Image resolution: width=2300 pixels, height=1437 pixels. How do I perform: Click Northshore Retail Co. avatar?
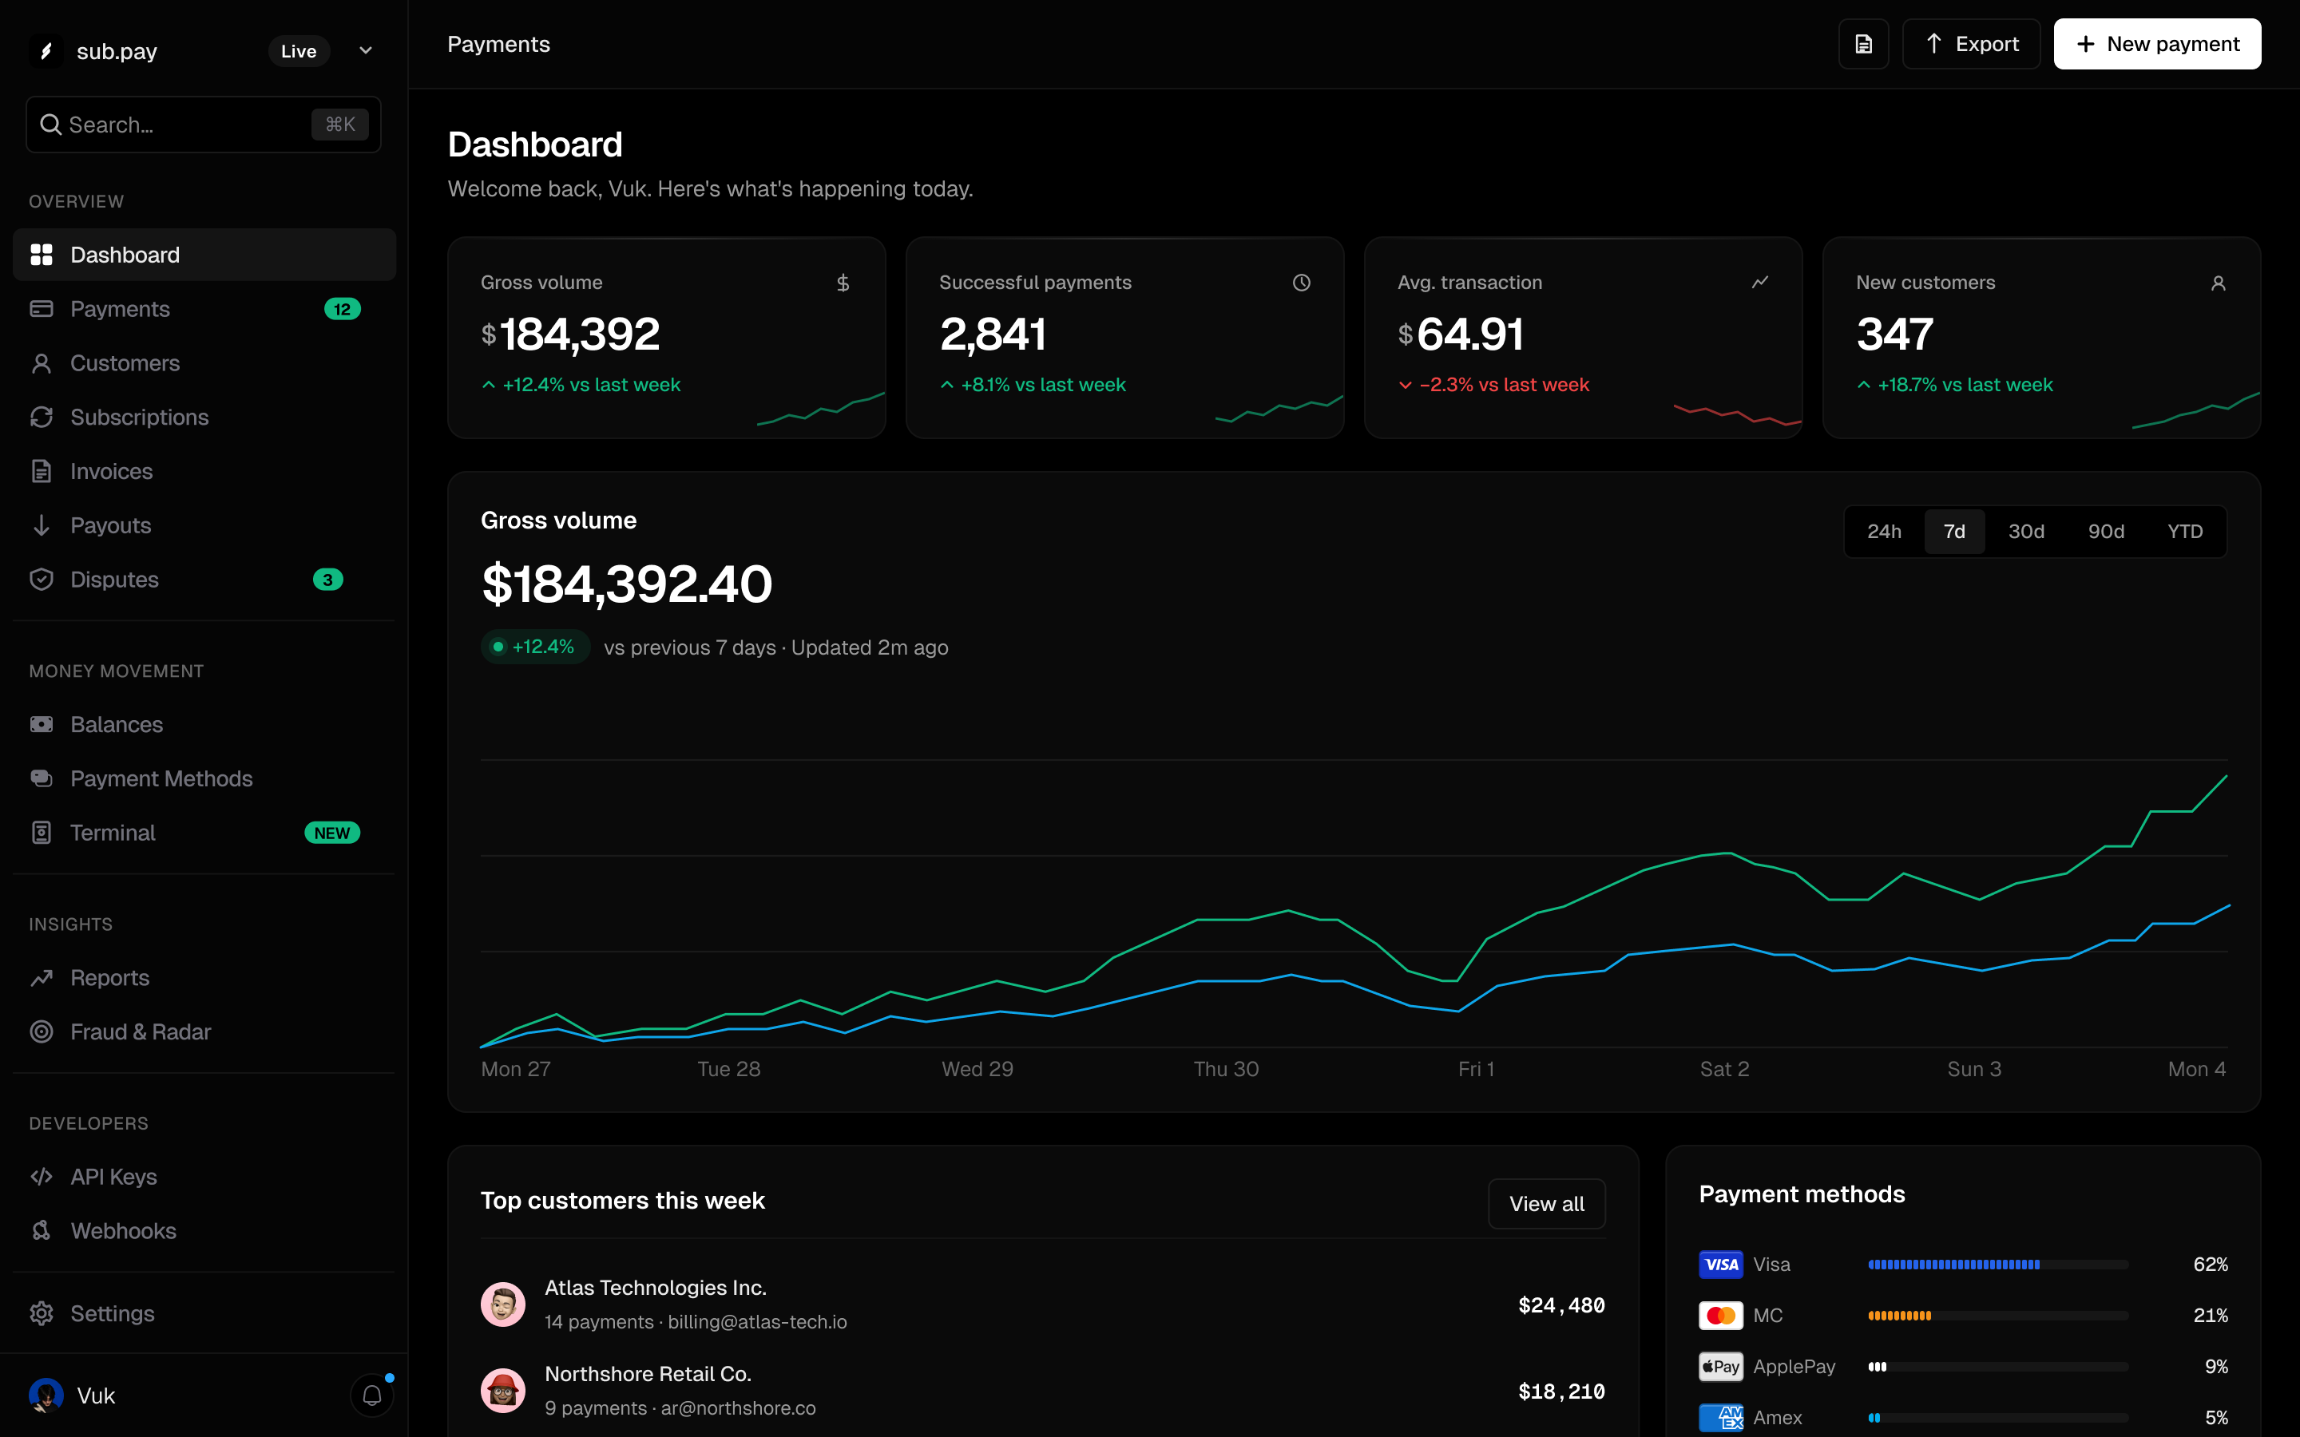coord(503,1391)
